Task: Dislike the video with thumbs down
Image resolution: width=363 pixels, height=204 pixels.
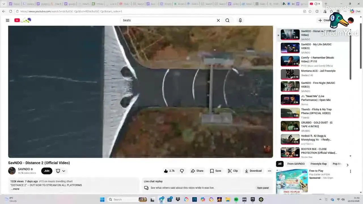Action: [182, 171]
